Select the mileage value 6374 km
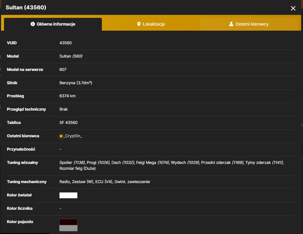 [68, 96]
